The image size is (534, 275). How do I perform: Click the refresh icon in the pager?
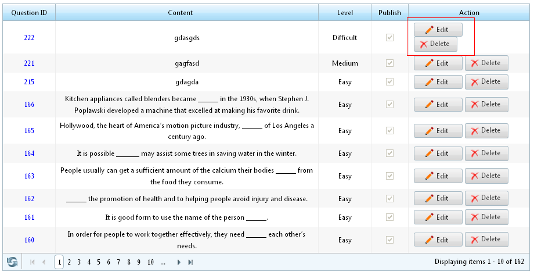(x=12, y=262)
